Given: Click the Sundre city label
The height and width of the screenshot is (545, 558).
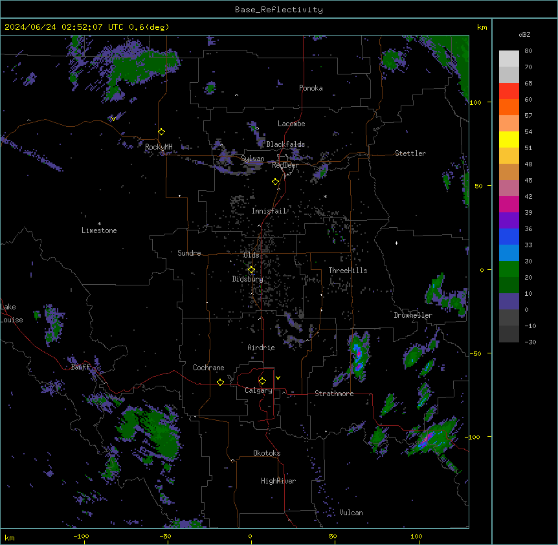Looking at the screenshot, I should (189, 253).
